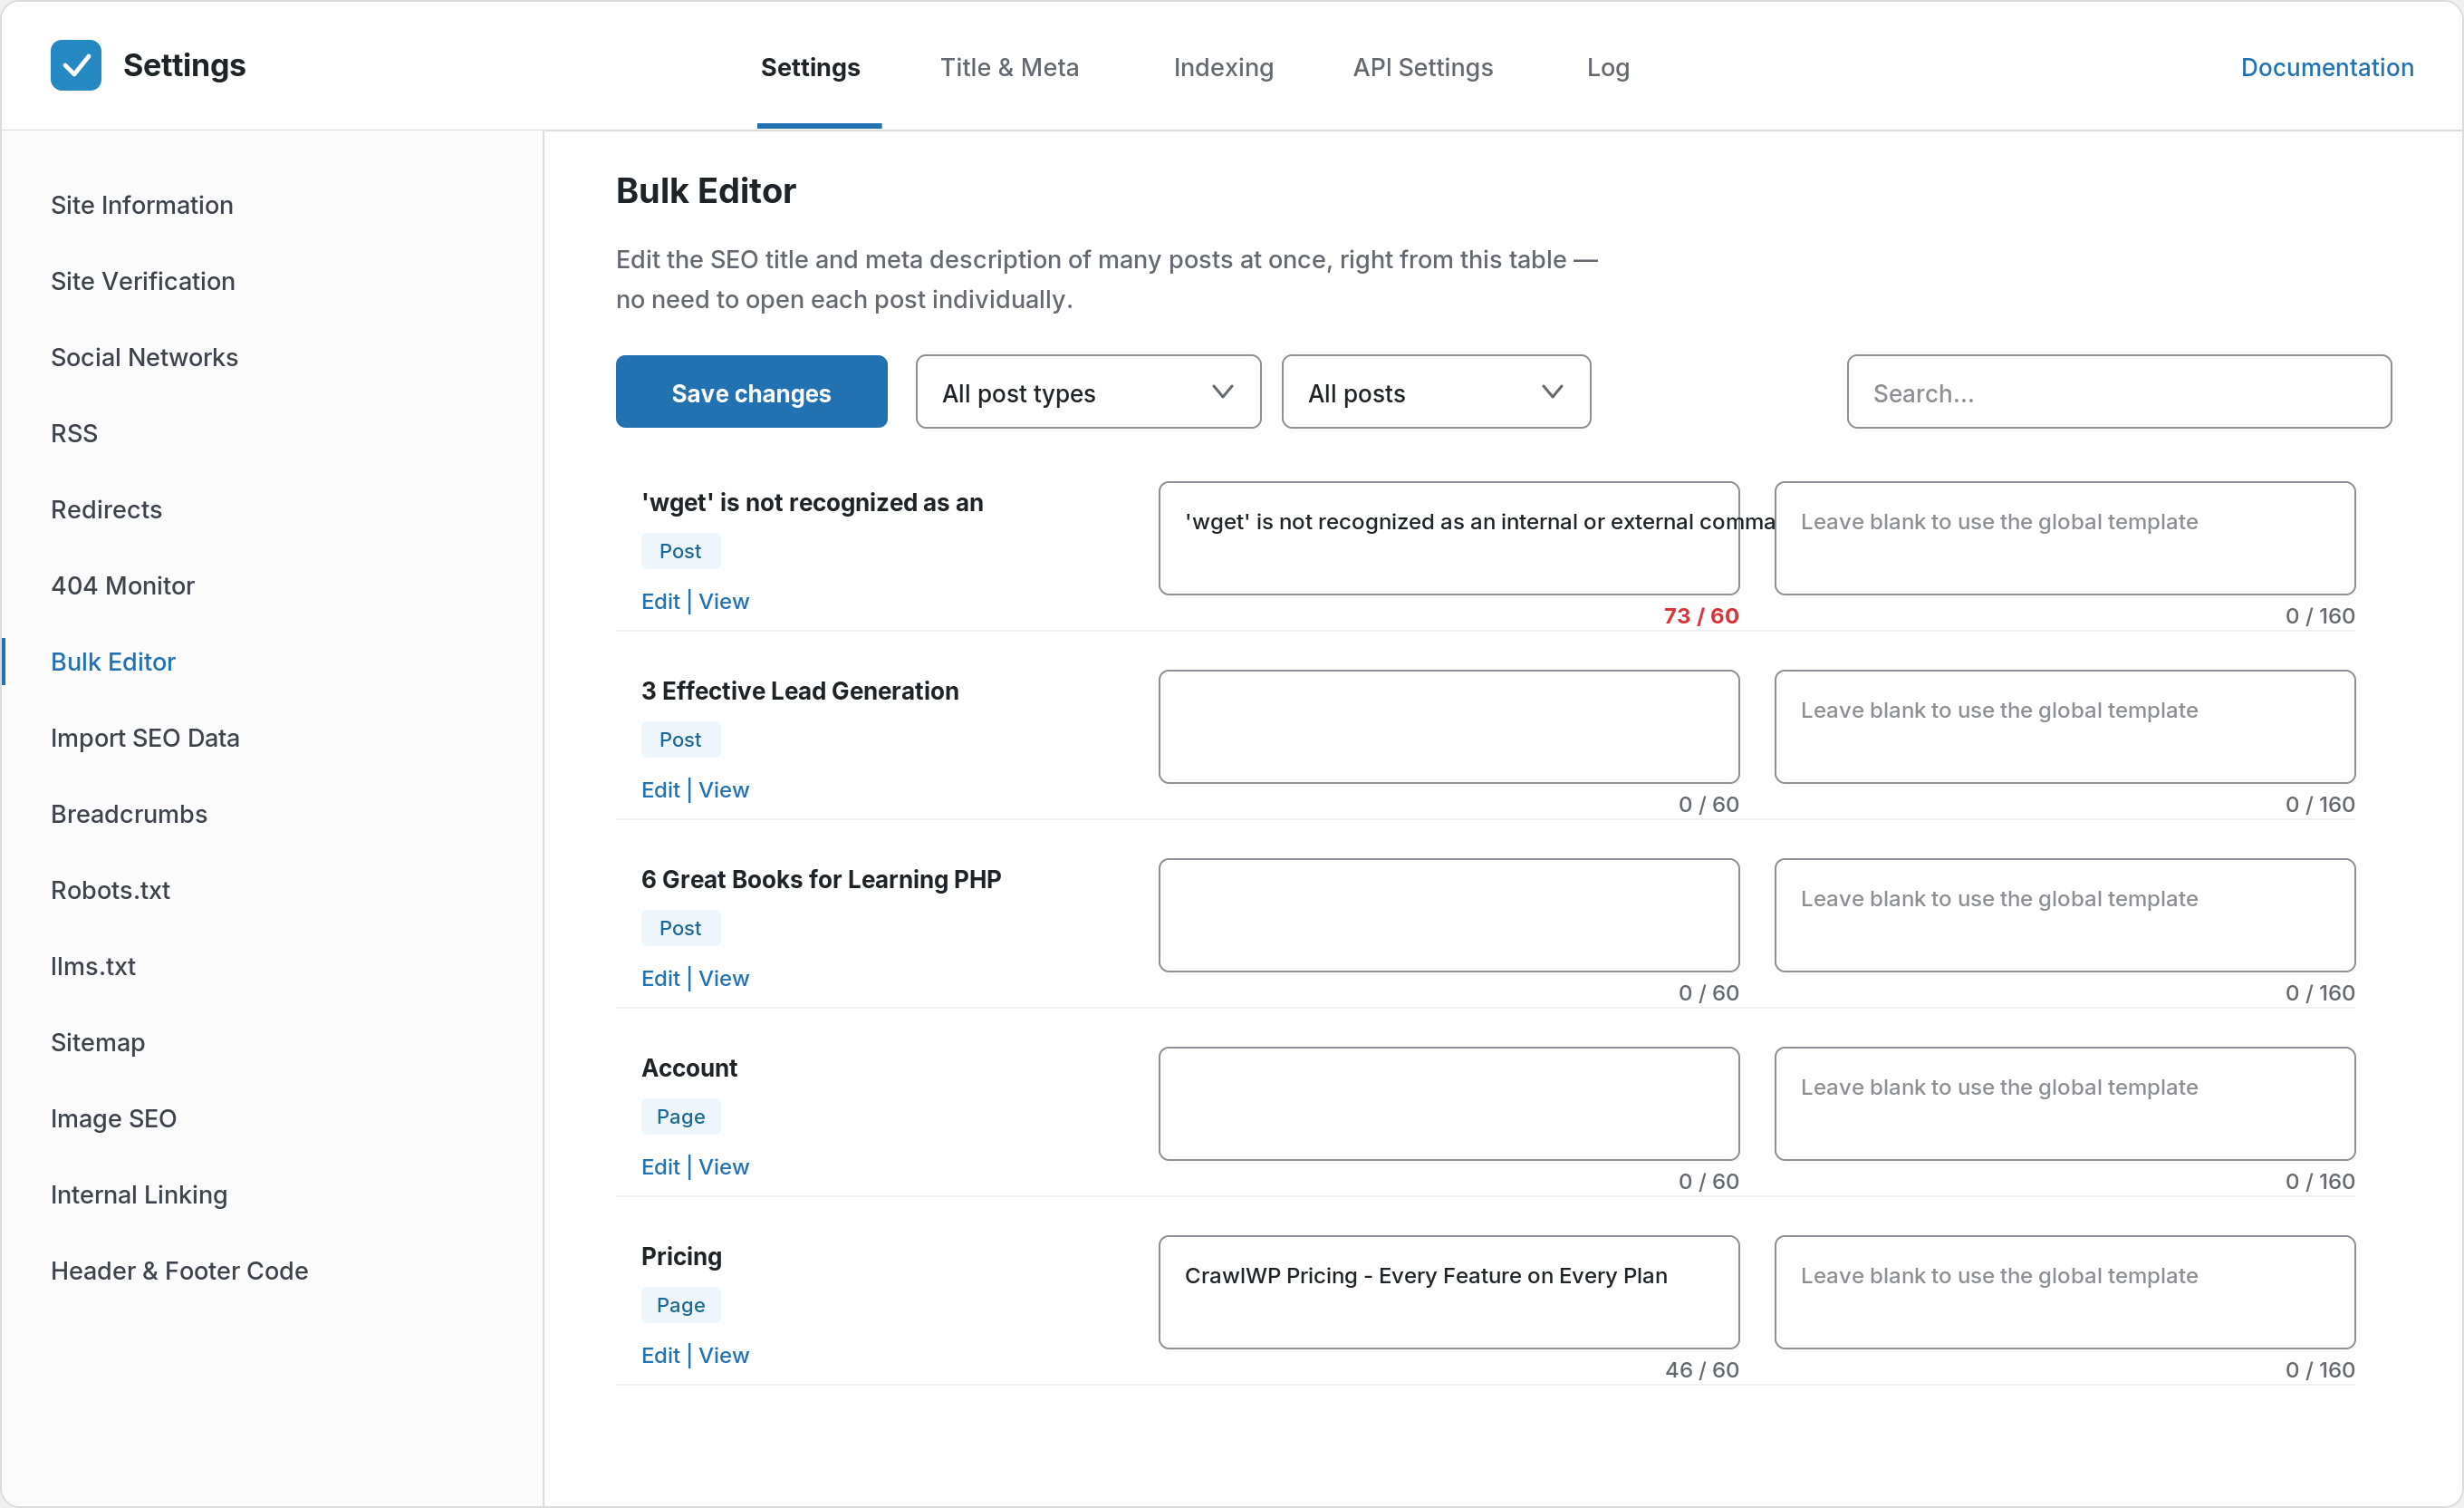This screenshot has height=1508, width=2464.
Task: Select Bulk Editor in the sidebar
Action: click(113, 662)
